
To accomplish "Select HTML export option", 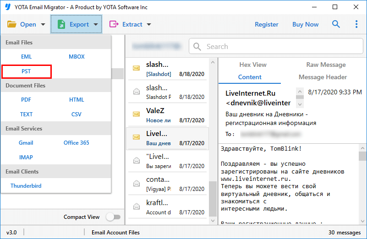I will coord(77,100).
